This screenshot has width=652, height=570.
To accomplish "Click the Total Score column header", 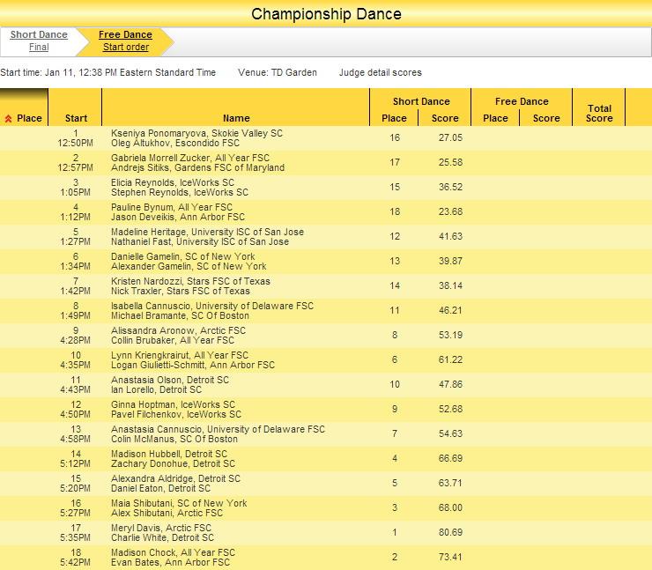I will (x=599, y=113).
